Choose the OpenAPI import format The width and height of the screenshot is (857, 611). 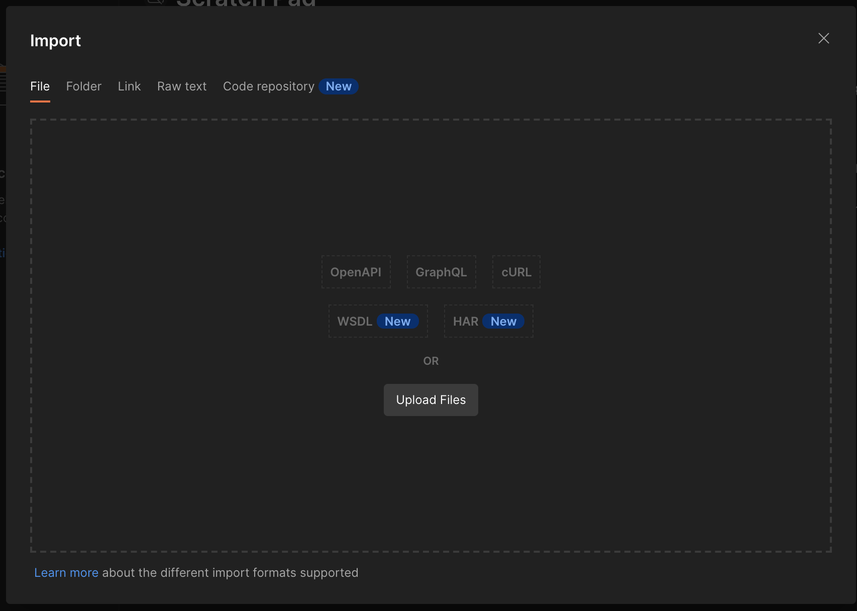[356, 272]
